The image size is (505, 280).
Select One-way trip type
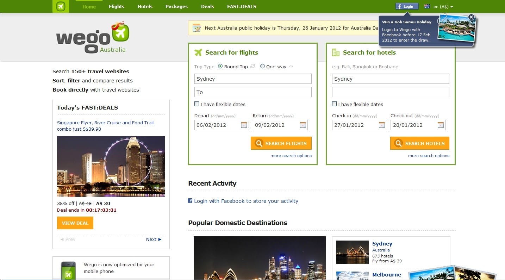coord(262,66)
